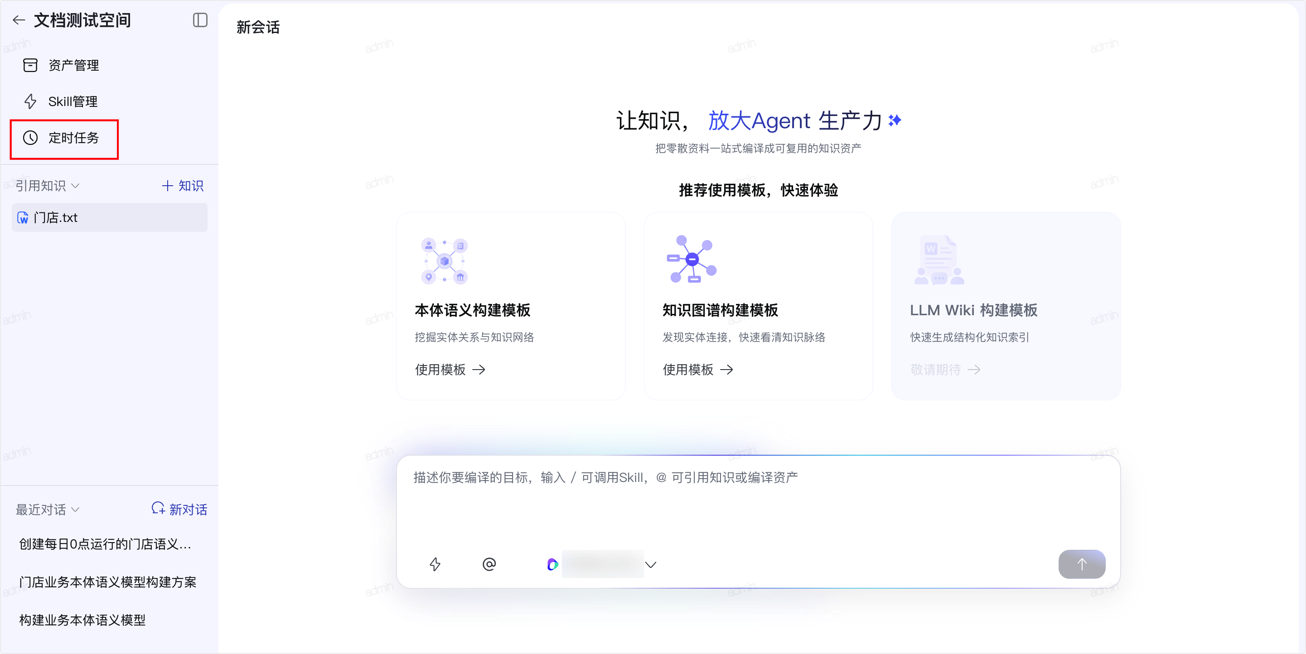The width and height of the screenshot is (1306, 654).
Task: Click the 新会话 page title
Action: 258,27
